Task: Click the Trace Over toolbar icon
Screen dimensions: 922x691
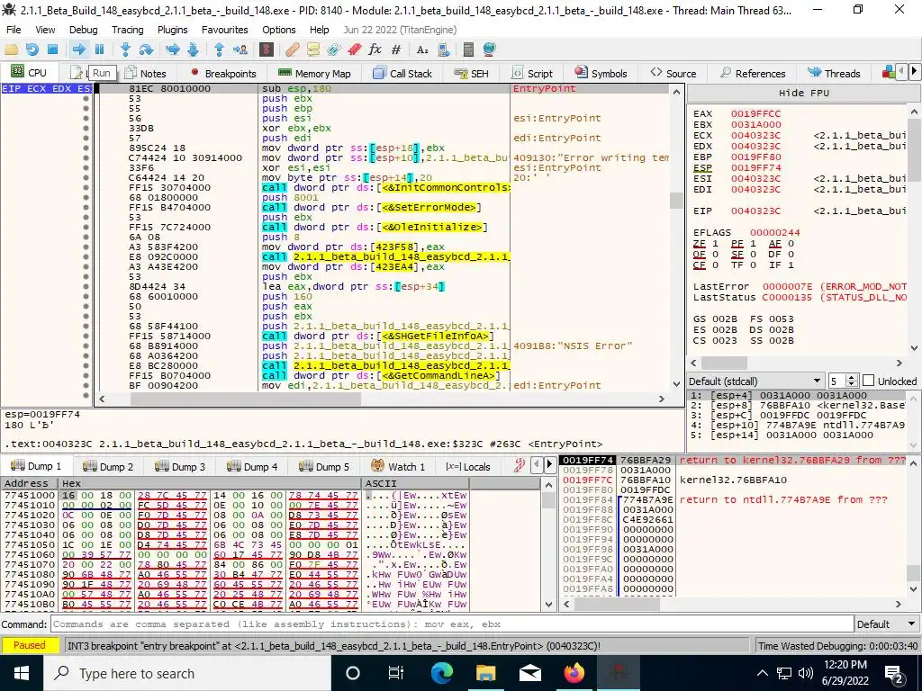Action: 193,50
